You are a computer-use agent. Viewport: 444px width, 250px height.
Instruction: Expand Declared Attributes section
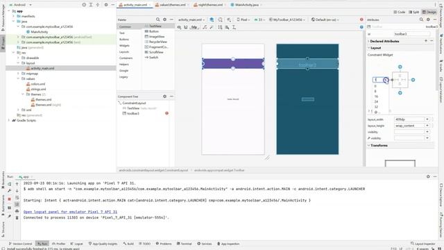click(368, 41)
